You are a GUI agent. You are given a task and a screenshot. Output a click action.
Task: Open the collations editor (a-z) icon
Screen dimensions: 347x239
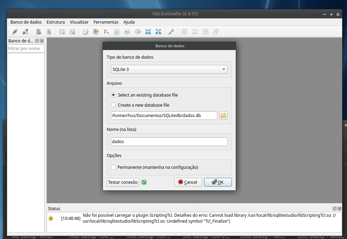point(127,32)
